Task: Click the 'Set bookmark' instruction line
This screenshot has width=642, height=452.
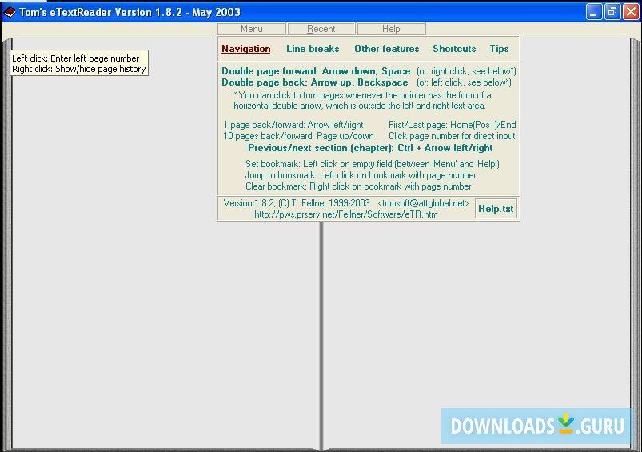Action: 373,164
